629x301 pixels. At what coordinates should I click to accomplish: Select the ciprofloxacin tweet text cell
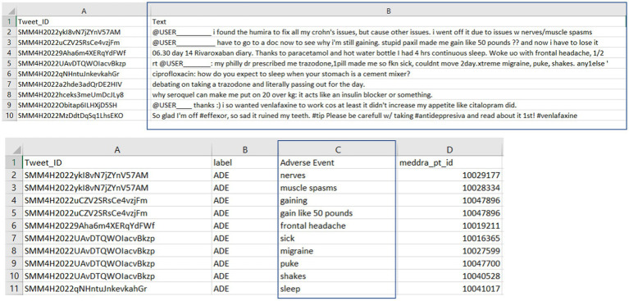pos(388,74)
